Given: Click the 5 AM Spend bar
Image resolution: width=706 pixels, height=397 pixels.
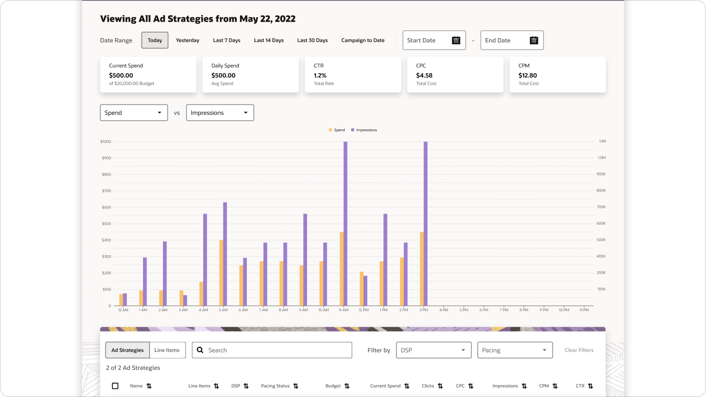Looking at the screenshot, I should (221, 273).
